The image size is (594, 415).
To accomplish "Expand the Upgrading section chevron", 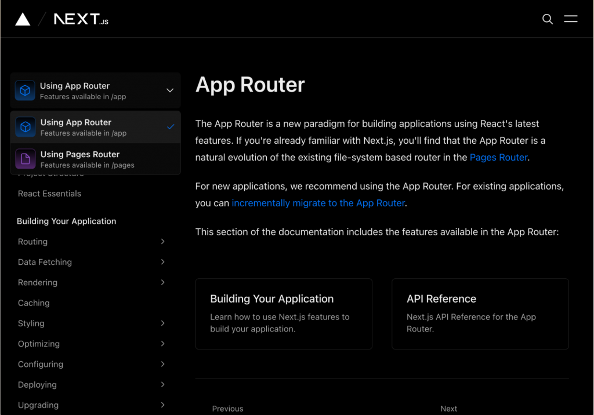I will coord(162,405).
